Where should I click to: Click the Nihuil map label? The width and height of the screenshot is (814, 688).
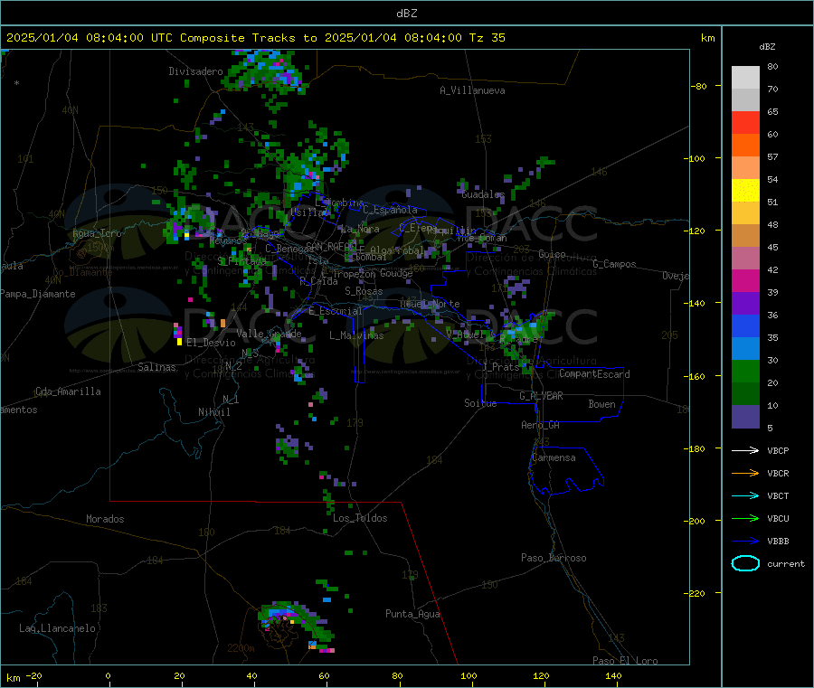pyautogui.click(x=213, y=412)
